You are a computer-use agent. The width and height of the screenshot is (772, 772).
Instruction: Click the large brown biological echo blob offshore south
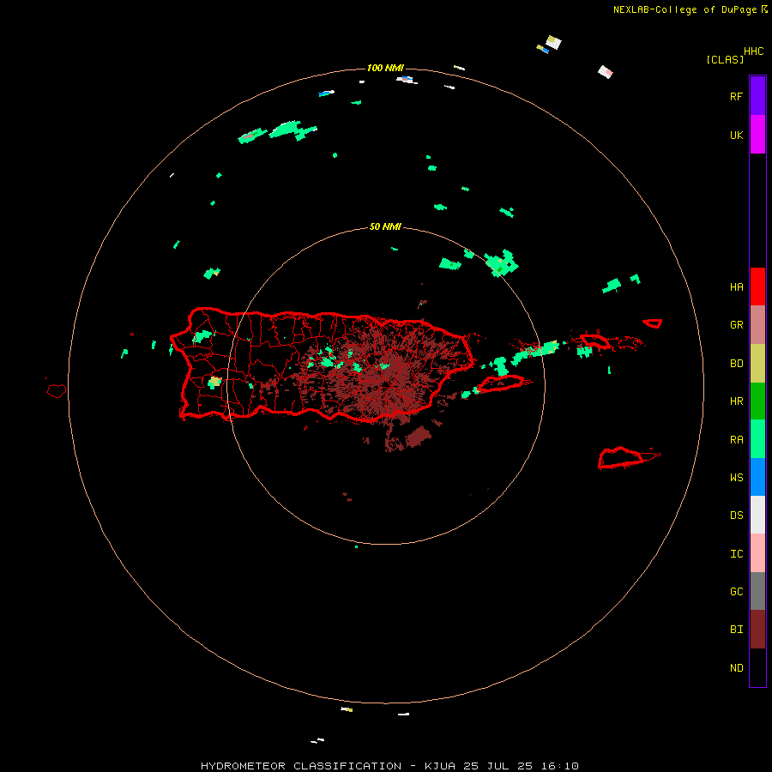418,437
